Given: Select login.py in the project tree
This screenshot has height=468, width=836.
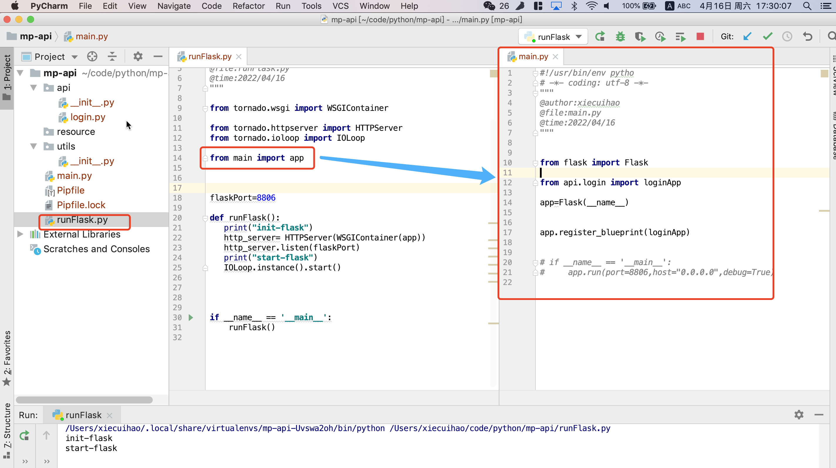Looking at the screenshot, I should (88, 117).
